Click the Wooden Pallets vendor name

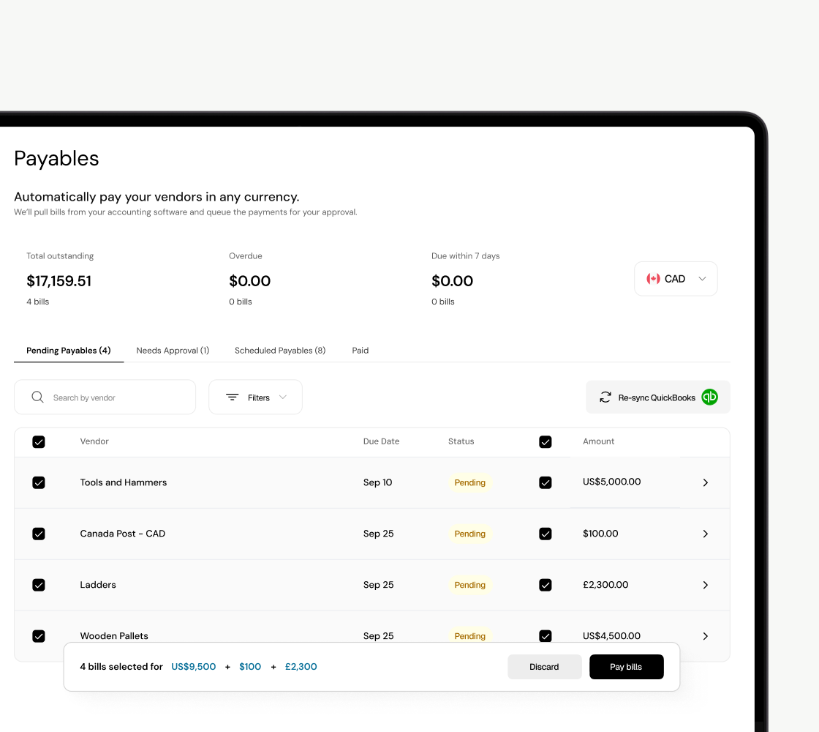click(x=114, y=636)
